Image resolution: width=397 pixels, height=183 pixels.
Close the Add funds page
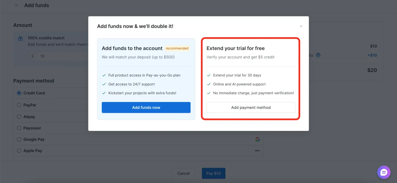pyautogui.click(x=16, y=5)
